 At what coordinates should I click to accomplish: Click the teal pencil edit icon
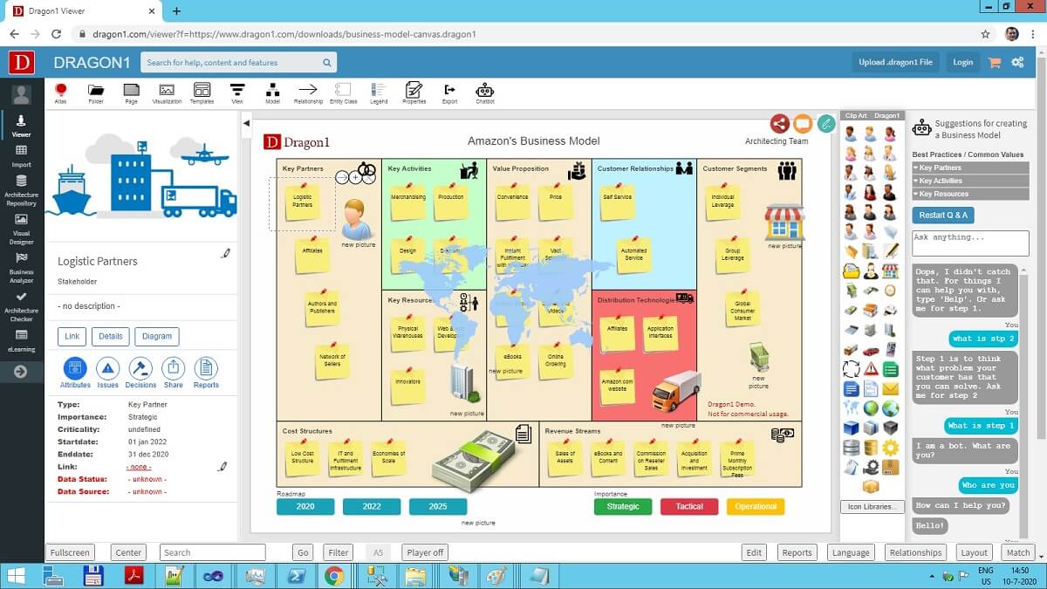tap(825, 124)
